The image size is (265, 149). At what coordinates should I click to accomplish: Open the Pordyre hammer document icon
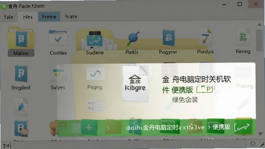[205, 37]
